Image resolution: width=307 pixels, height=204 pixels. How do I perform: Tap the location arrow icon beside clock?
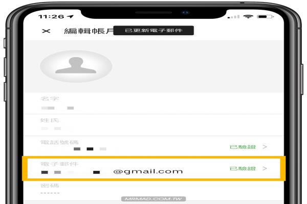tap(70, 17)
